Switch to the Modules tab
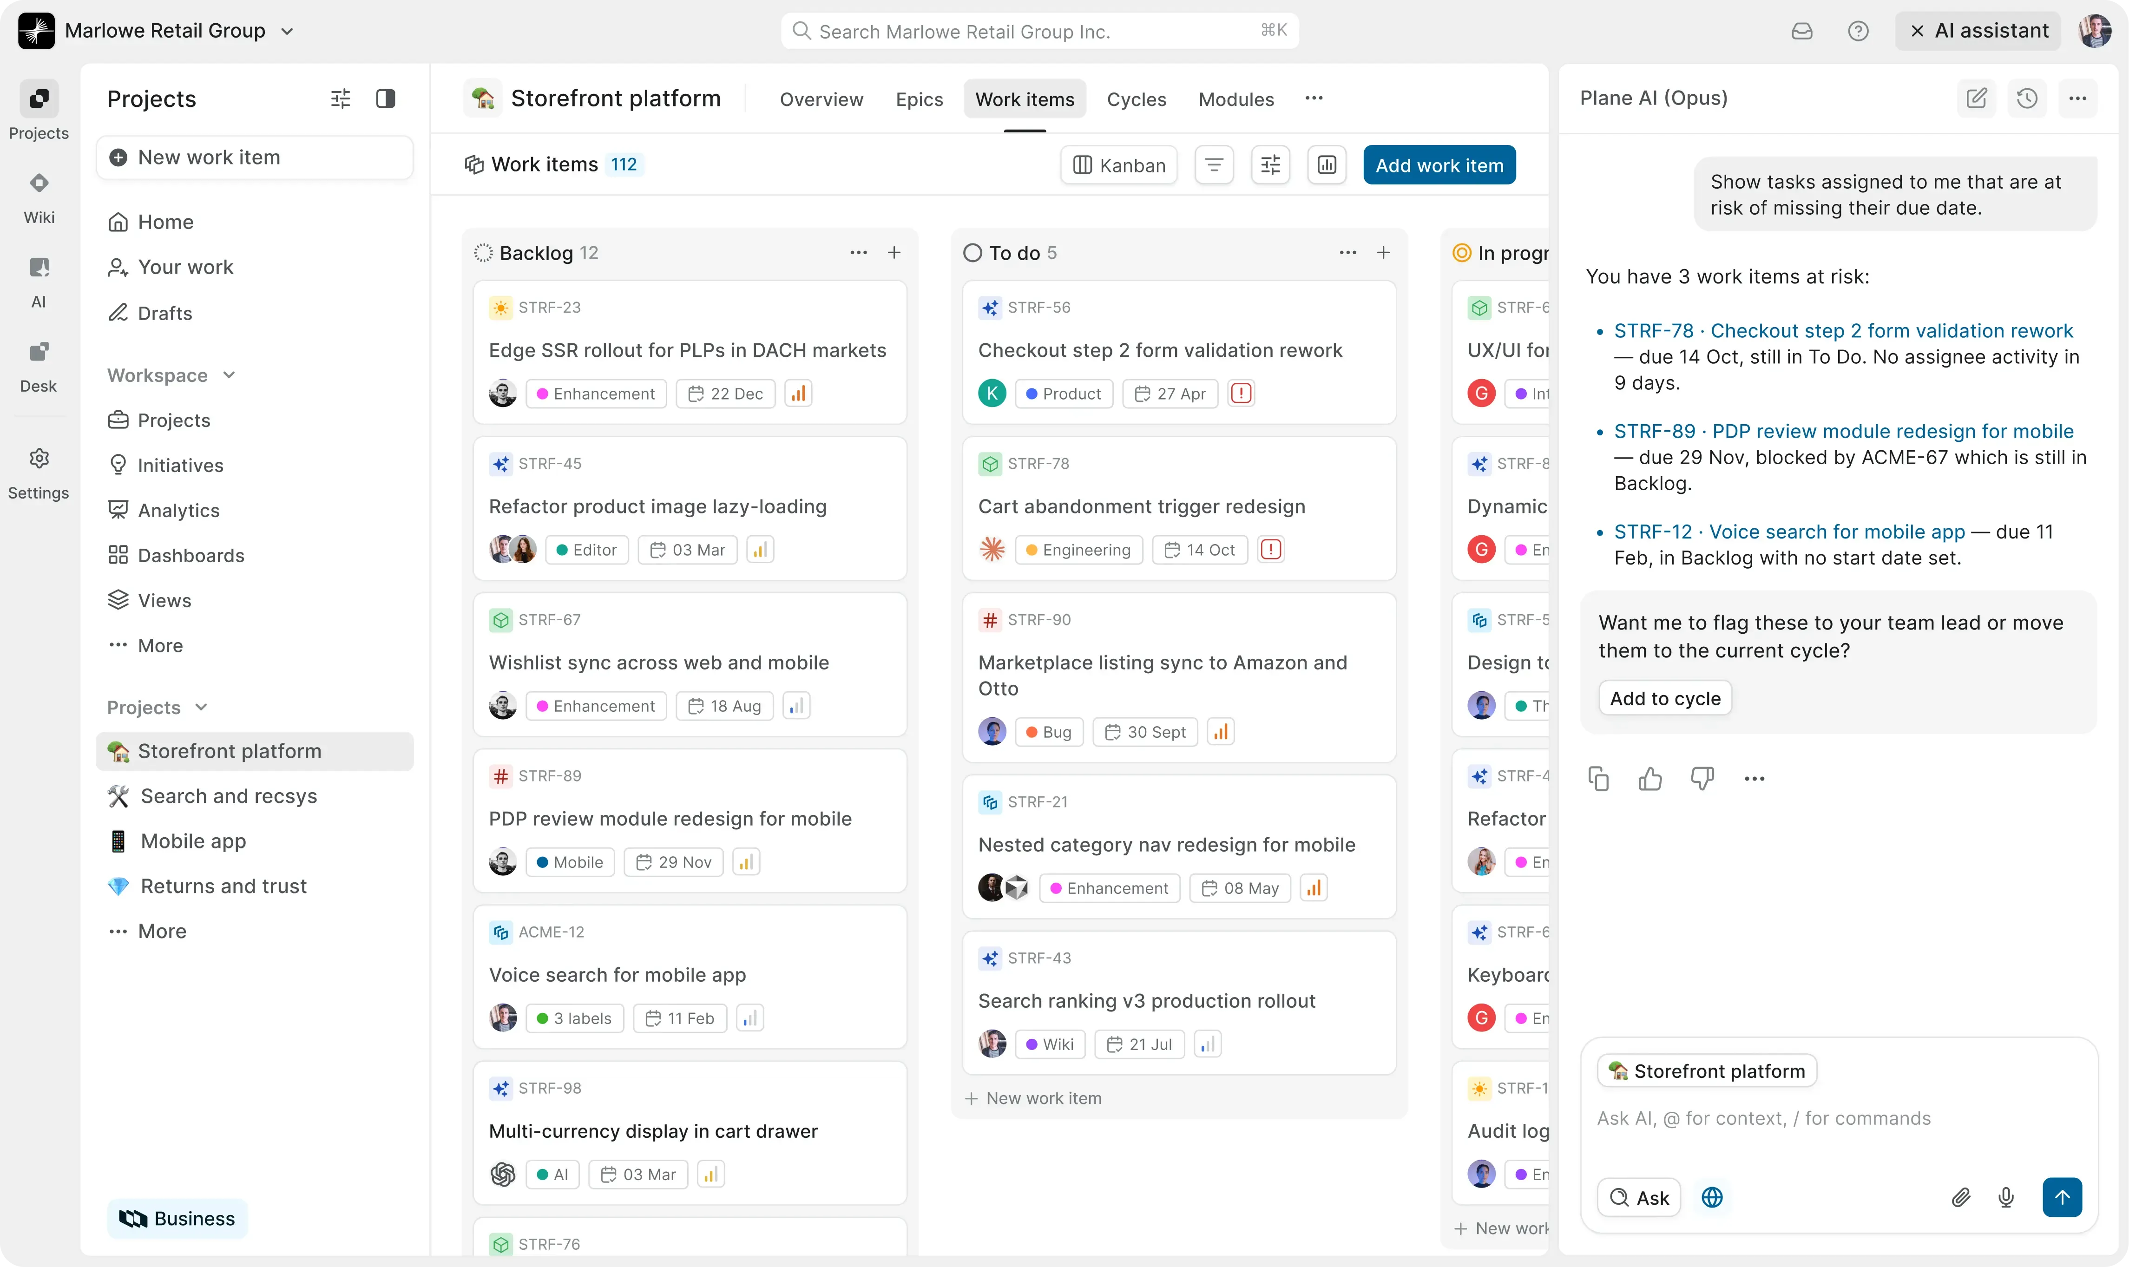Image resolution: width=2129 pixels, height=1267 pixels. coord(1236,99)
